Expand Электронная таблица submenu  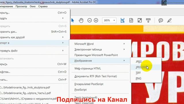(100, 49)
